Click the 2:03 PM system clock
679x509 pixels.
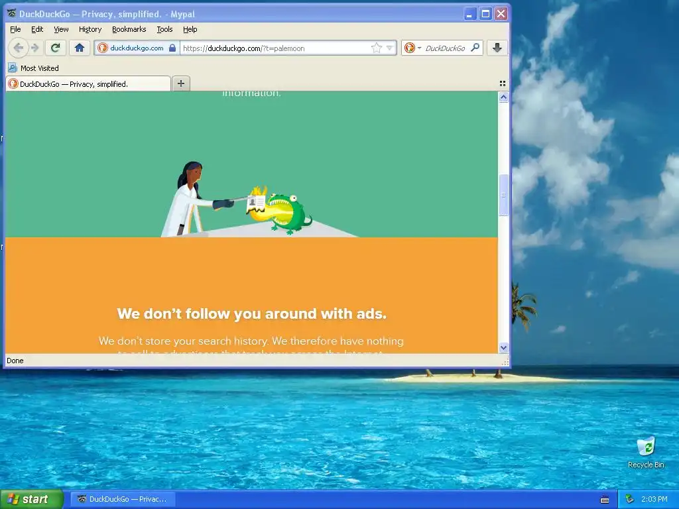pos(654,499)
